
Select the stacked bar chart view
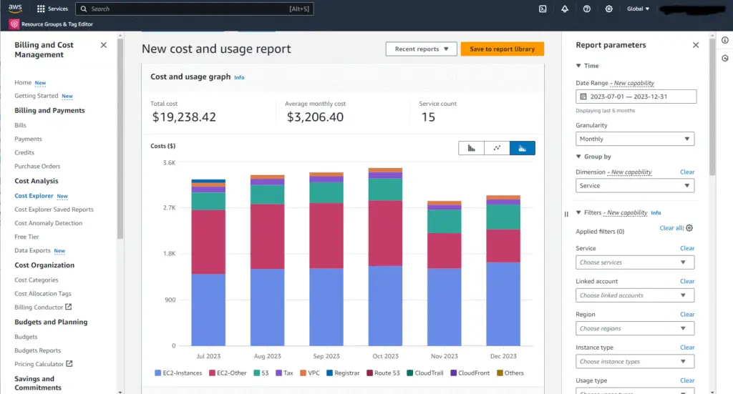pos(522,148)
